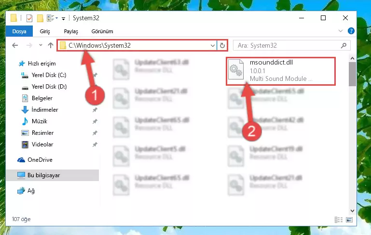Click the folder icon at title bar left
This screenshot has width=371, height=235.
pos(14,18)
